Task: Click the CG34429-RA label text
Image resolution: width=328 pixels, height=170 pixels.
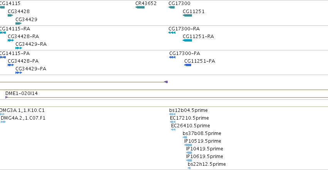Action: (31, 44)
